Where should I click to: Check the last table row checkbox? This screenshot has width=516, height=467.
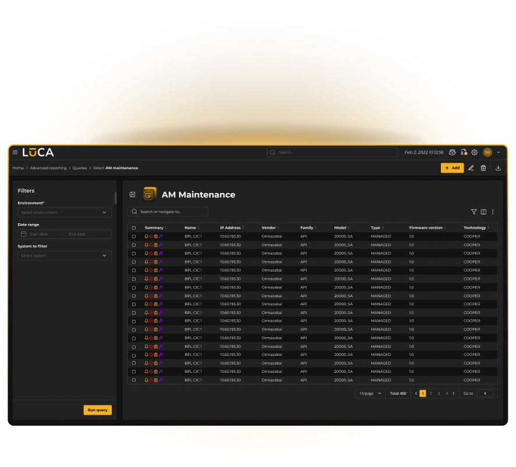click(134, 380)
